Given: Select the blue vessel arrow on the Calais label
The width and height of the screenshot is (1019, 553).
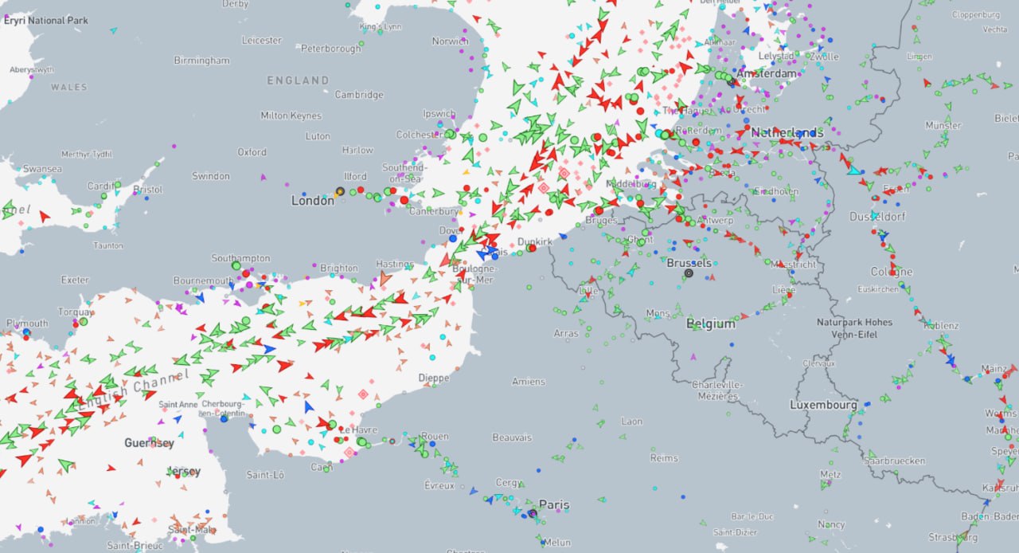Looking at the screenshot, I should coord(484,253).
